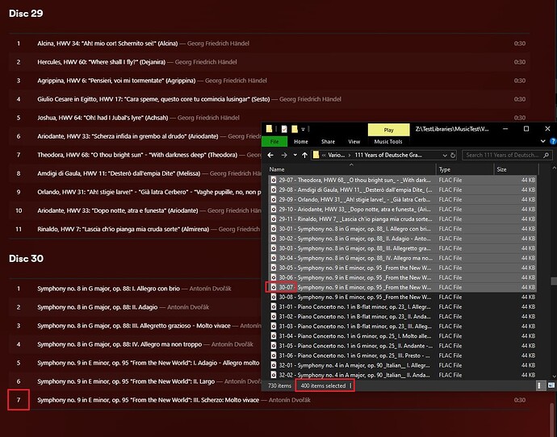Click file icon for 29-09 Orlando
The height and width of the screenshot is (437, 557).
pos(274,200)
